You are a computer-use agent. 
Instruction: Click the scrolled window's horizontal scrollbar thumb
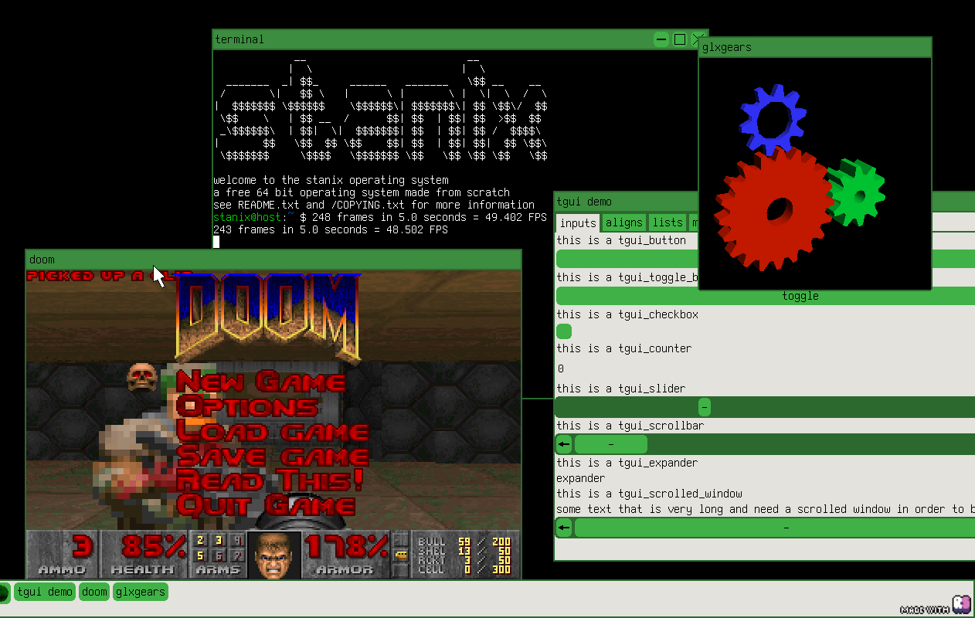pyautogui.click(x=775, y=528)
